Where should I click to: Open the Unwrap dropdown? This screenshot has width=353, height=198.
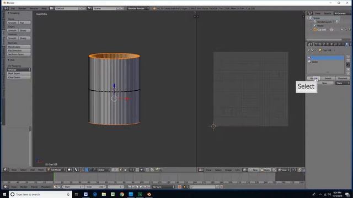coord(19,70)
